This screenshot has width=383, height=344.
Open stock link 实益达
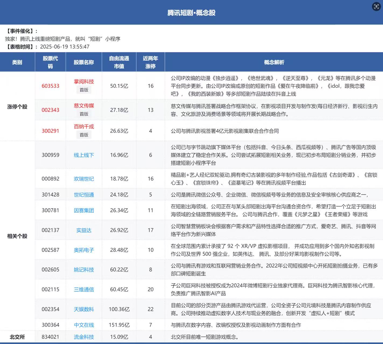tap(84, 230)
